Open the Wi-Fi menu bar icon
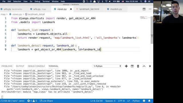The image size is (183, 103). (x=106, y=1)
